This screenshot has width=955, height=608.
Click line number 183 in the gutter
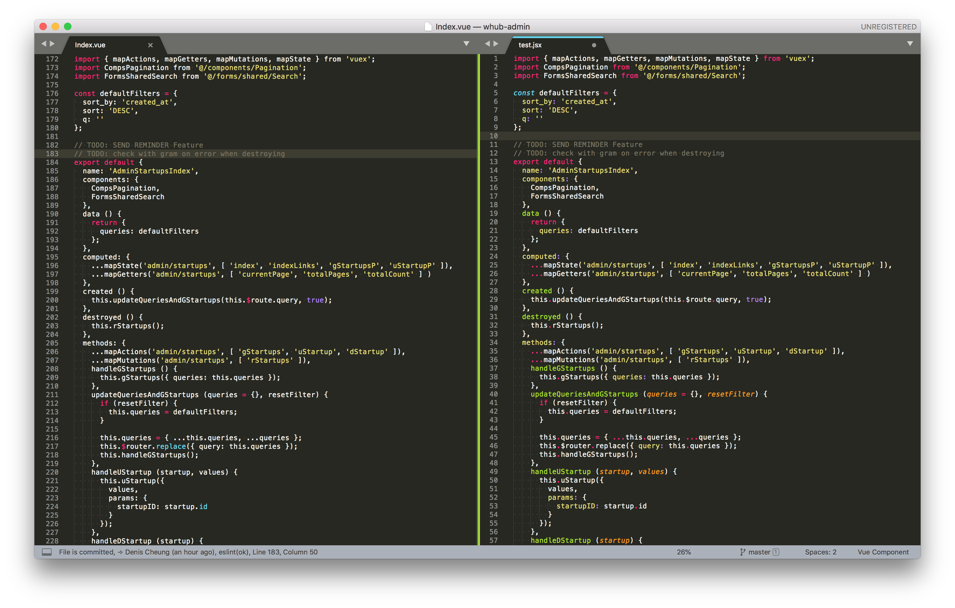[x=53, y=154]
